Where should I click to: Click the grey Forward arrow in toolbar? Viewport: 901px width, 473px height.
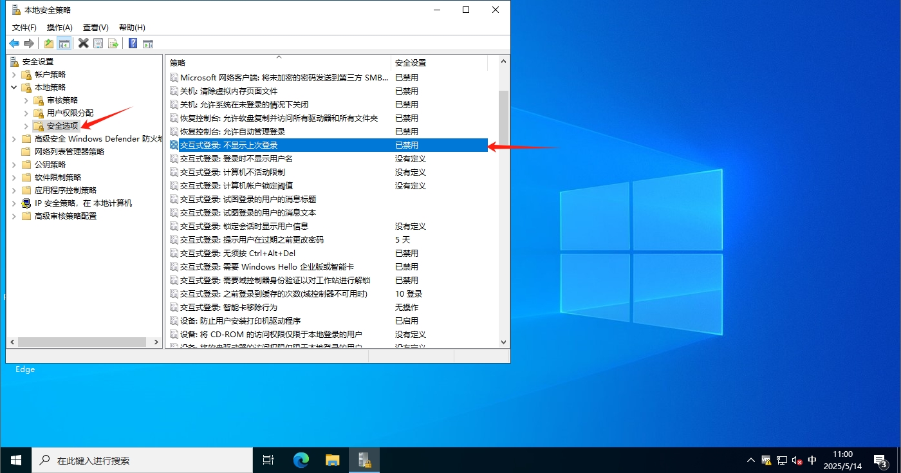click(x=29, y=43)
